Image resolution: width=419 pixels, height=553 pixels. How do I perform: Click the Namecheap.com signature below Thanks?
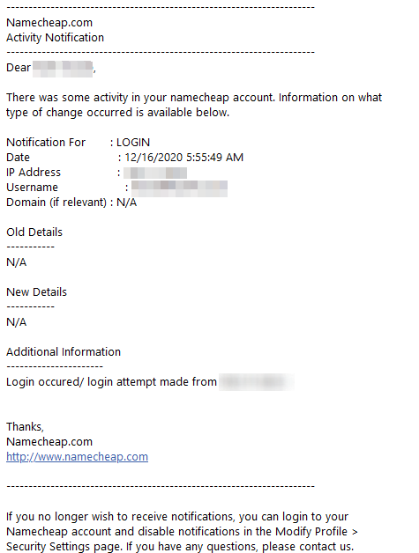pyautogui.click(x=49, y=442)
